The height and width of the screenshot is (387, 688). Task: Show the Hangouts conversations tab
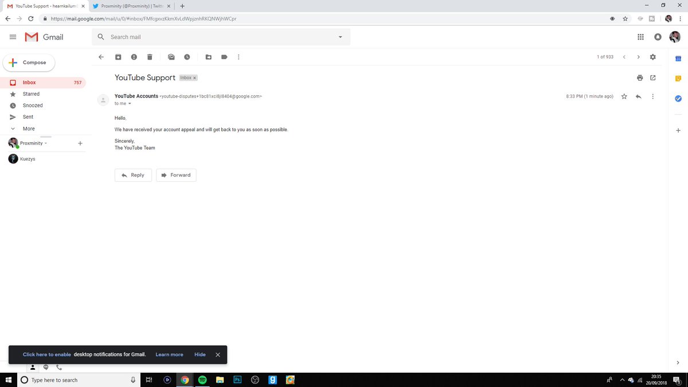point(46,367)
